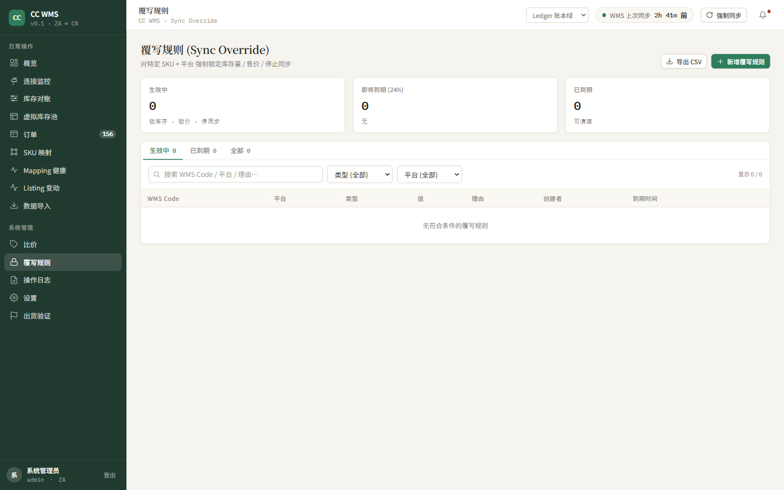This screenshot has height=490, width=784.
Task: Expand the 类型 (全部) filter dropdown
Action: coord(359,174)
